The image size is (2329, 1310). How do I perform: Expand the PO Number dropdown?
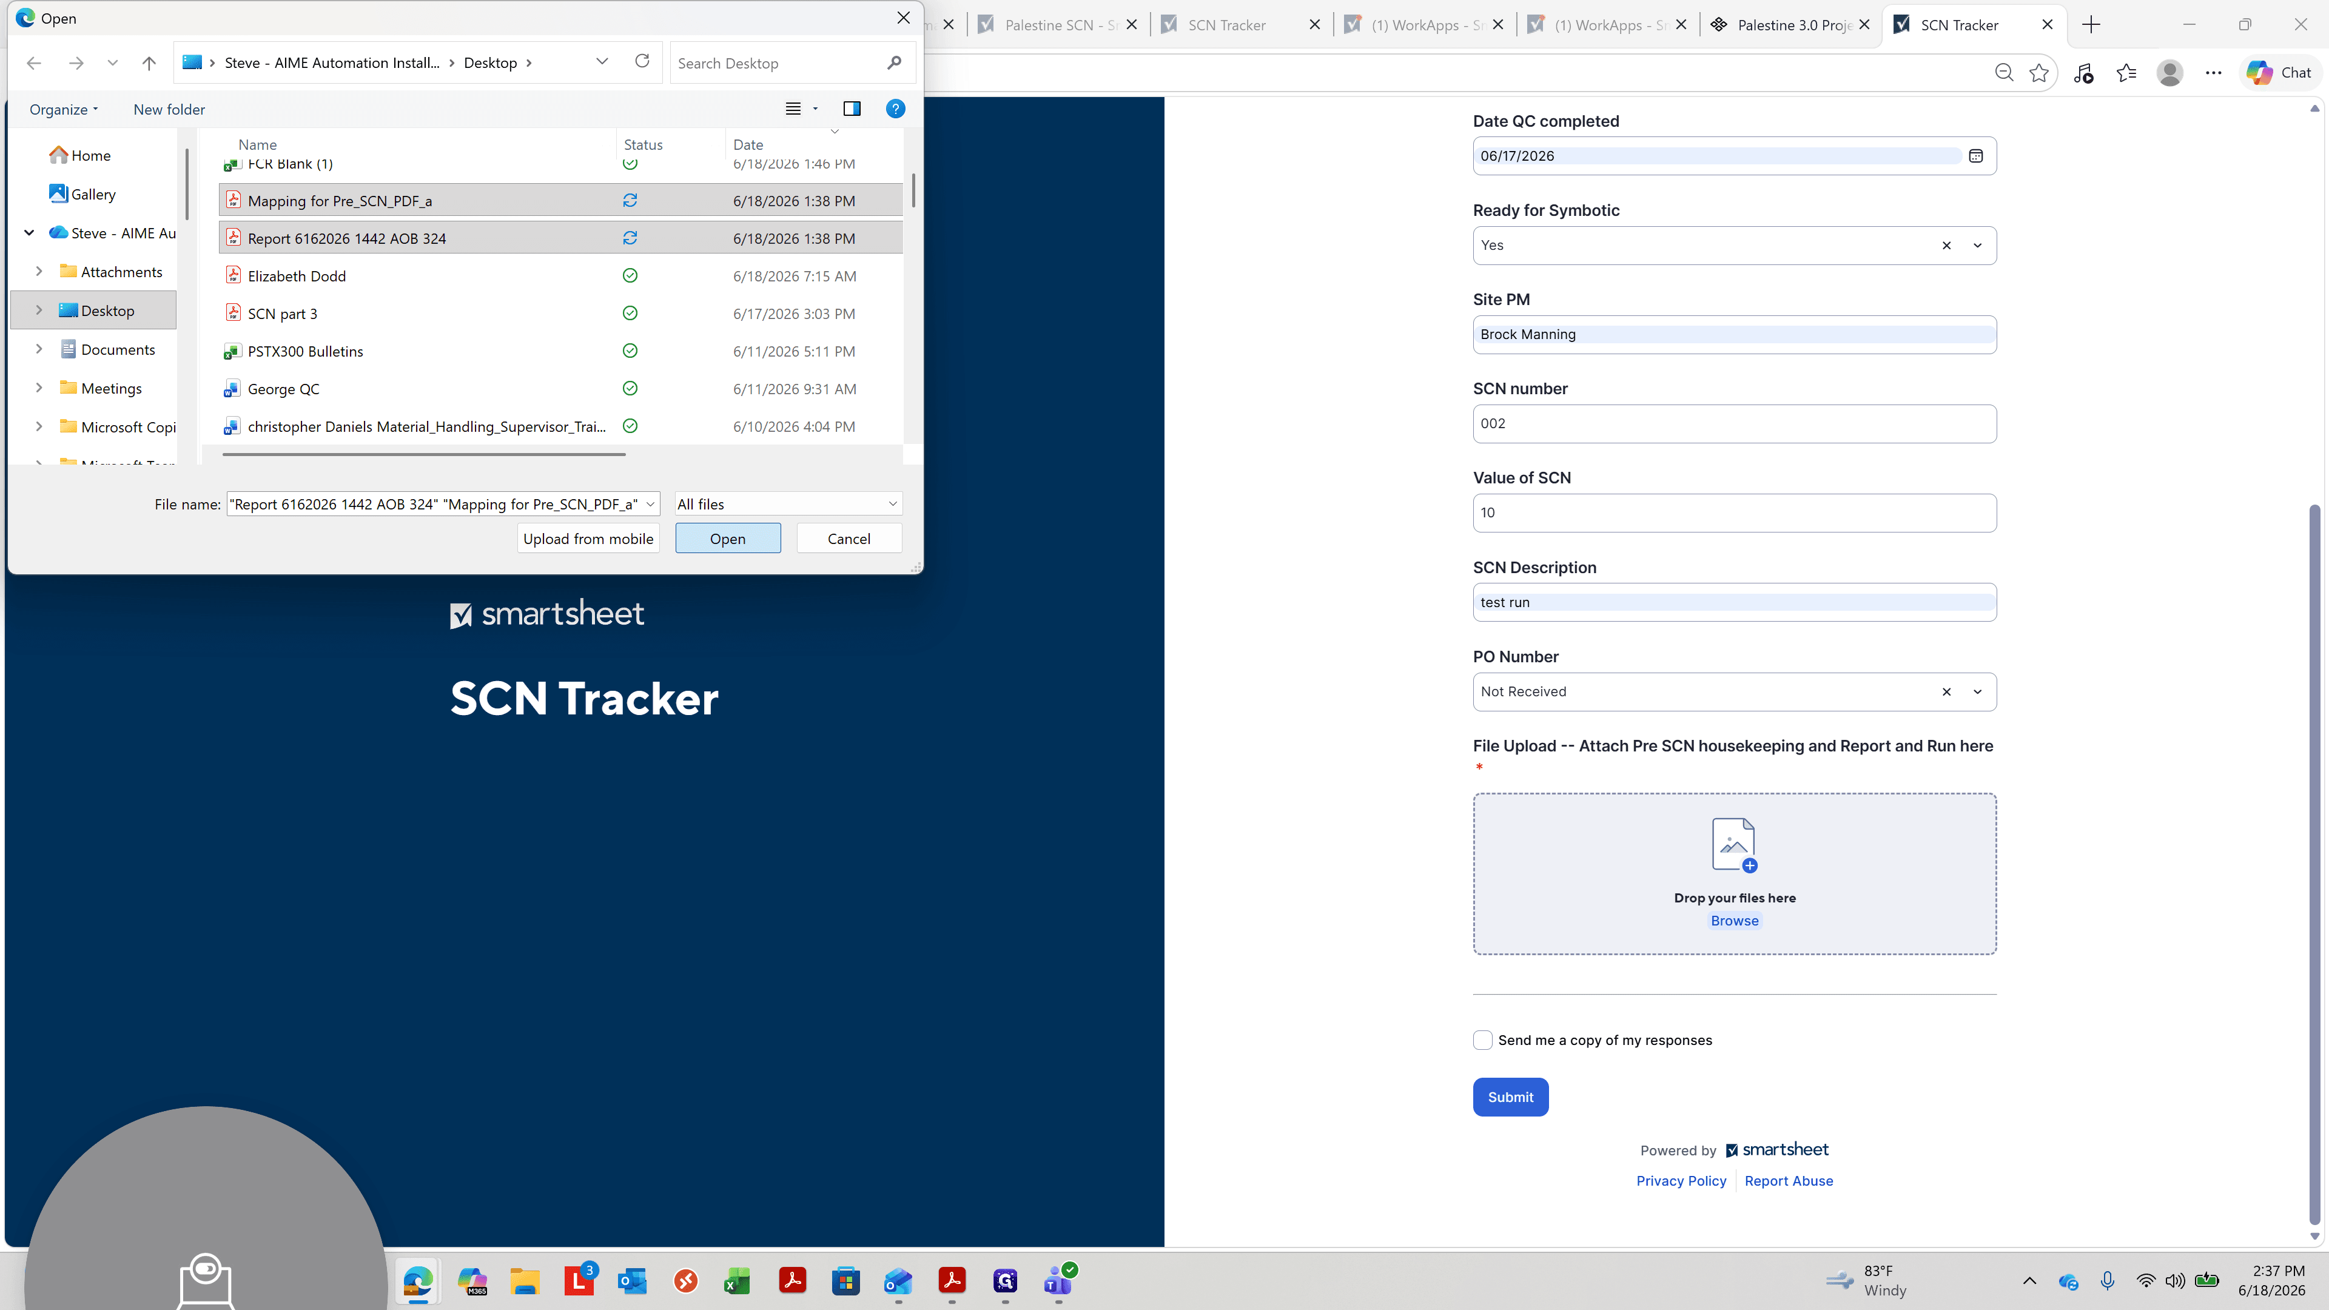1977,691
